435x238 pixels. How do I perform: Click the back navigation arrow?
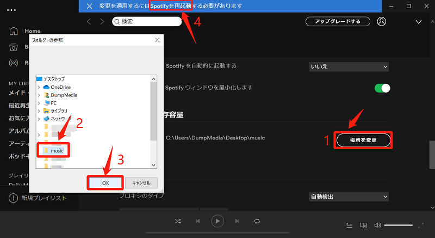(89, 21)
